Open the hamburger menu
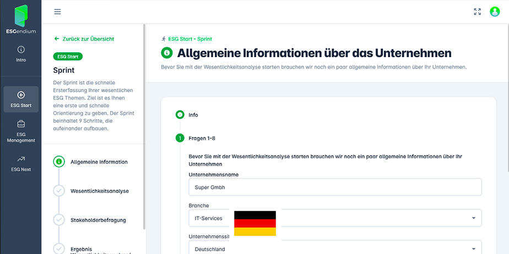509x254 pixels. [58, 12]
